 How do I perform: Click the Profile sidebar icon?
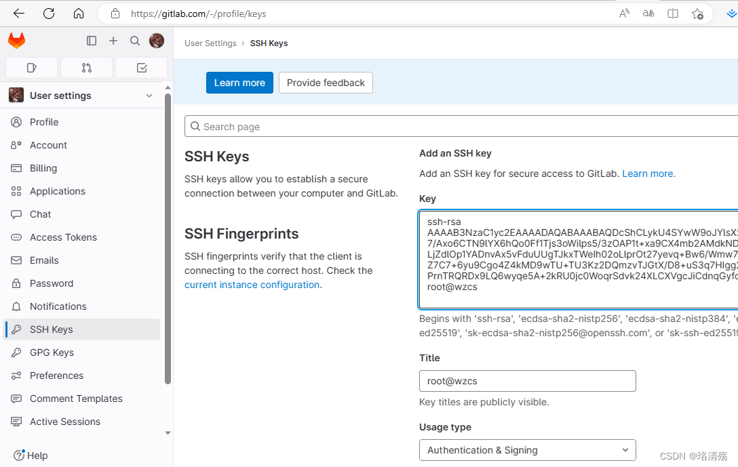pyautogui.click(x=16, y=122)
